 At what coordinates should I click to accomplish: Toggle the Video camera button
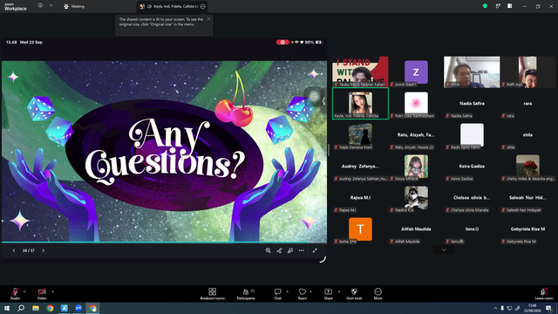42,294
